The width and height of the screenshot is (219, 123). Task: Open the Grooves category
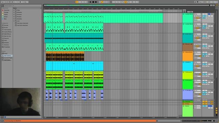pos(6,45)
